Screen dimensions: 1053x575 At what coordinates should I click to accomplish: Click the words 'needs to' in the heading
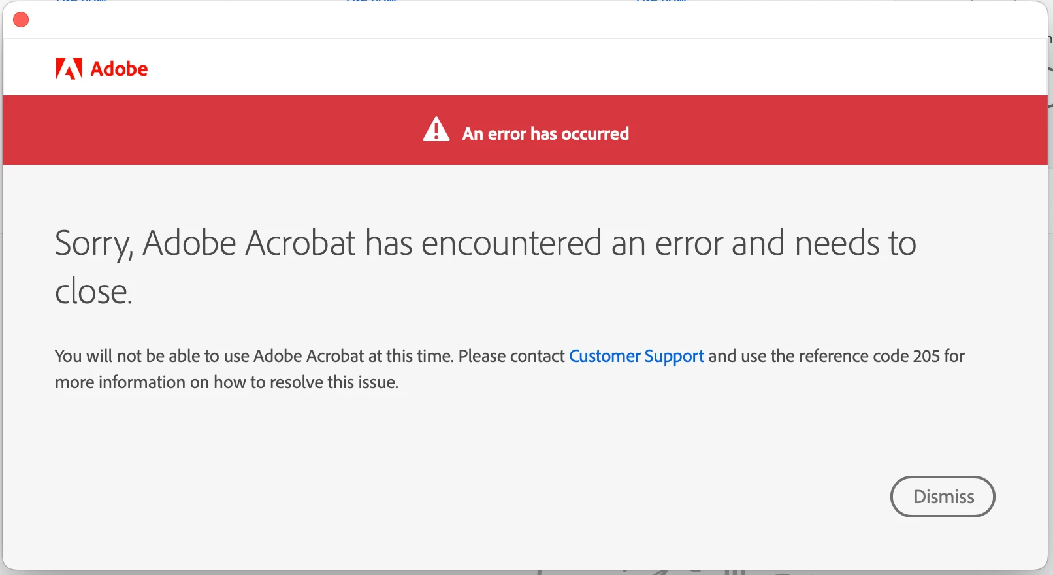coord(856,243)
